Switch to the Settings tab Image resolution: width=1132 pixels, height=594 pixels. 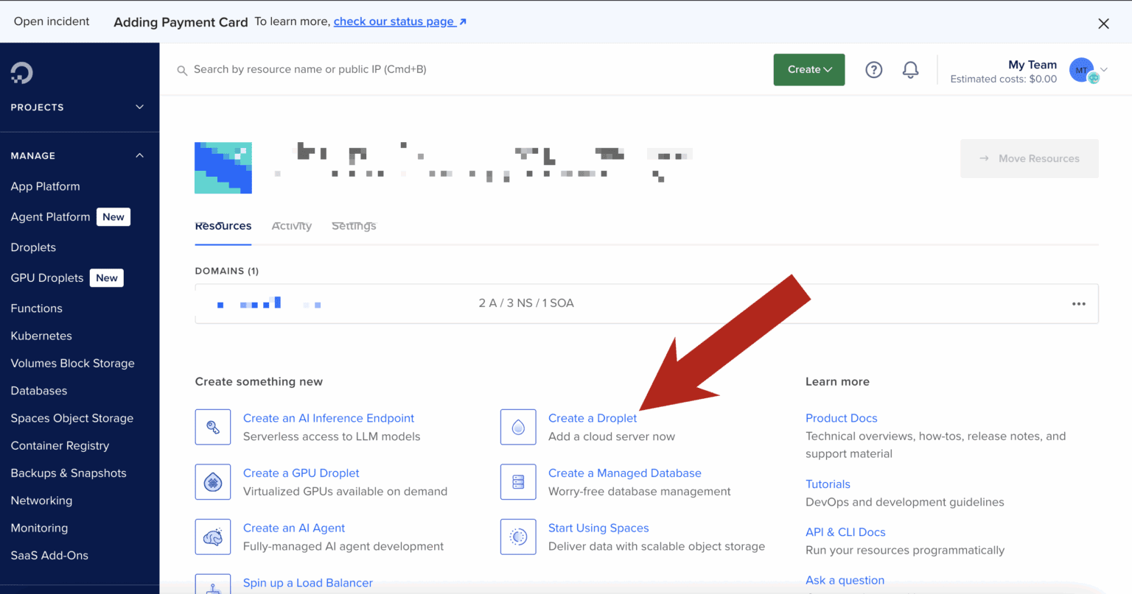tap(354, 226)
